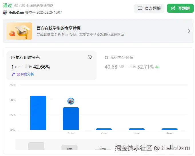Click the 通过 accepted status text

coord(7,5)
